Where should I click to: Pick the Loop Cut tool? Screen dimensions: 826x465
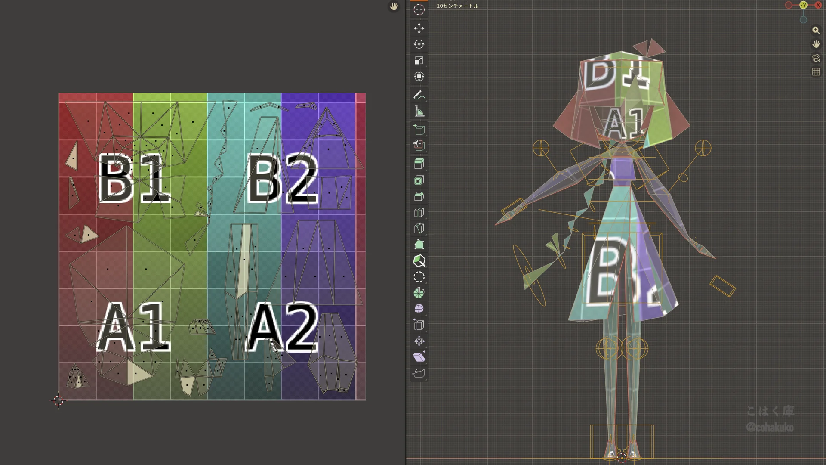click(x=419, y=212)
